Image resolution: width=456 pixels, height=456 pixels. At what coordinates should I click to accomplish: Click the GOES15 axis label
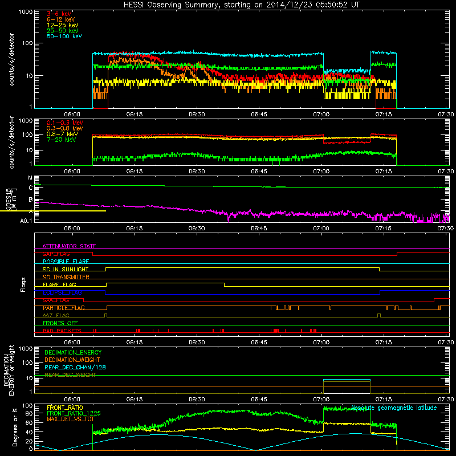(9, 199)
